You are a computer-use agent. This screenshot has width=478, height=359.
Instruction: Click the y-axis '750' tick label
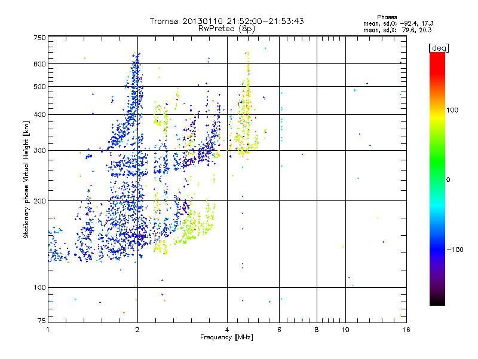pos(39,38)
